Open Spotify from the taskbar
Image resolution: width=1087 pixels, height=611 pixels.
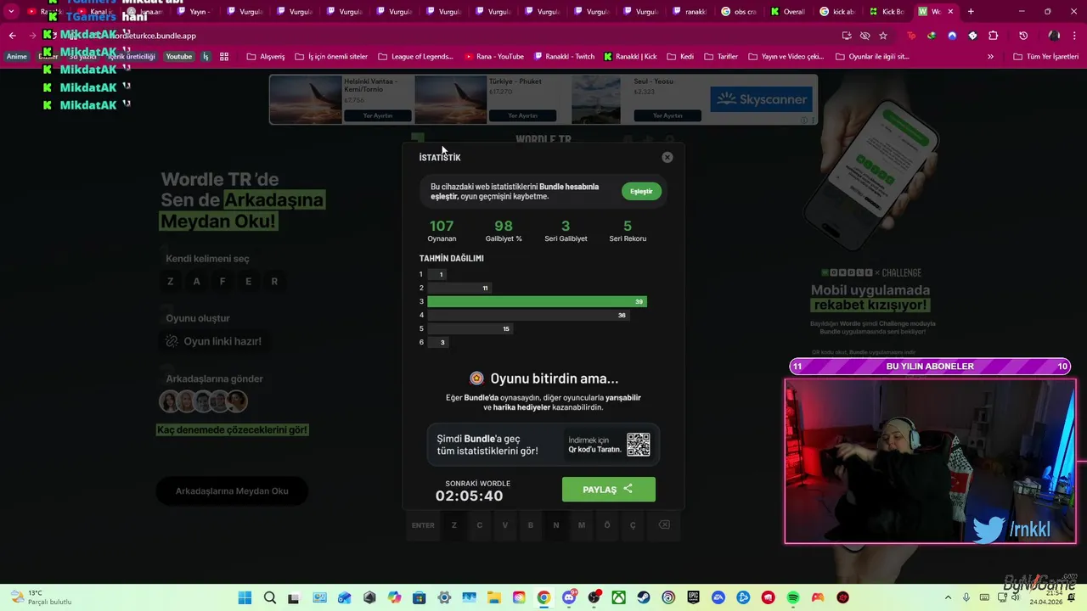pos(793,598)
